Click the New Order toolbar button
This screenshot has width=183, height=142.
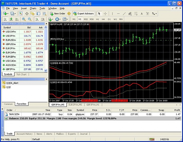tap(57, 14)
